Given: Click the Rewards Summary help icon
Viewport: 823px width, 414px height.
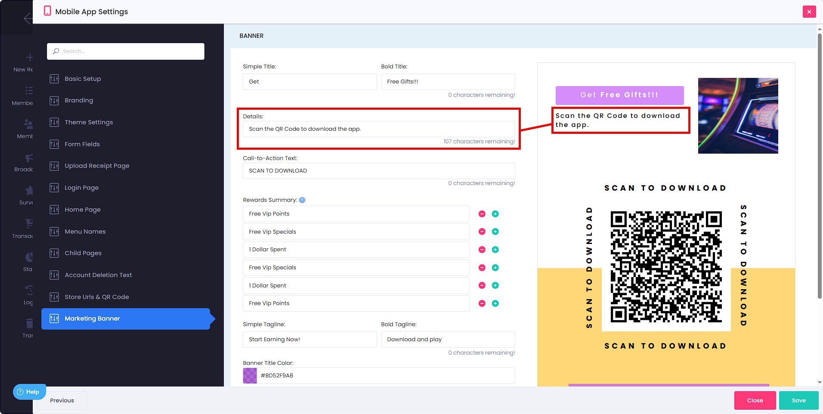Looking at the screenshot, I should coord(302,200).
